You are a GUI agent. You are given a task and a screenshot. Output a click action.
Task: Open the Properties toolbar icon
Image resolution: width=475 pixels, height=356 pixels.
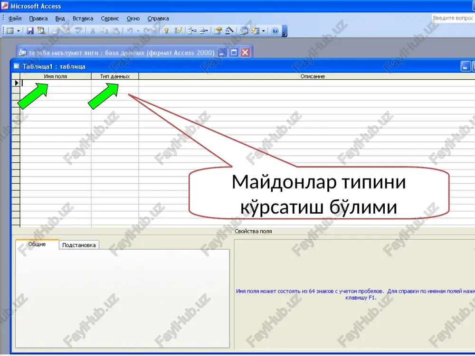click(x=218, y=30)
